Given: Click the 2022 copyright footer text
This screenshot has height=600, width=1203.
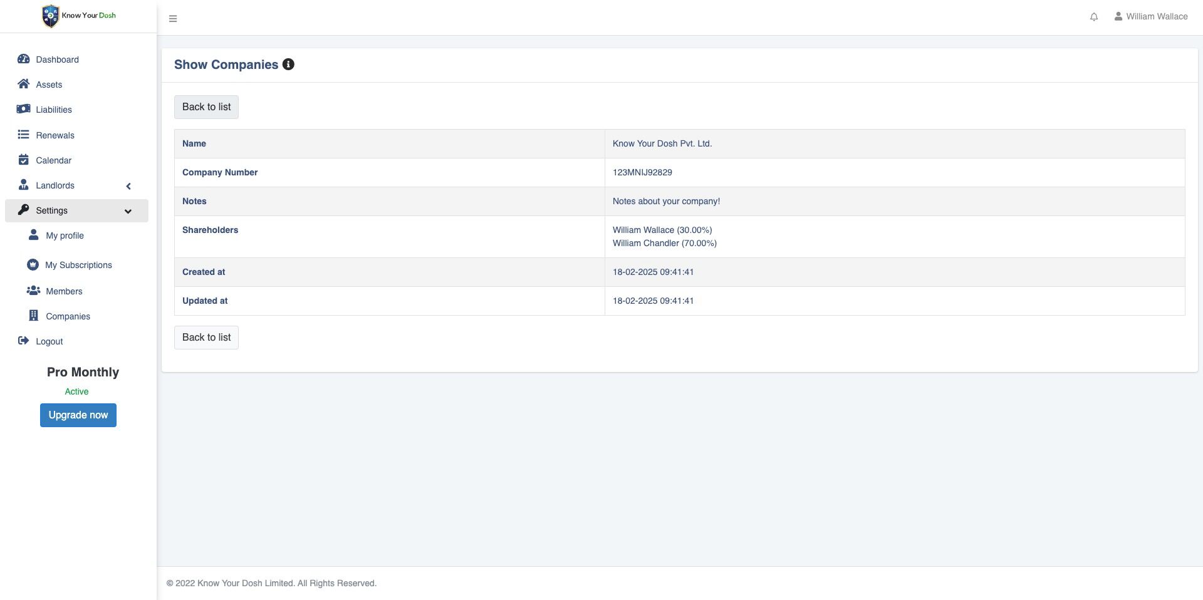Looking at the screenshot, I should click(271, 583).
